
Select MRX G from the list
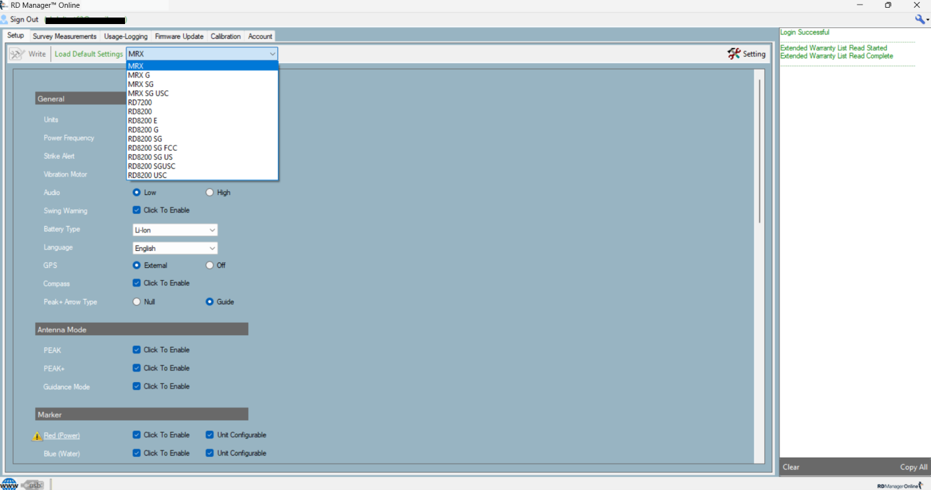pyautogui.click(x=202, y=75)
